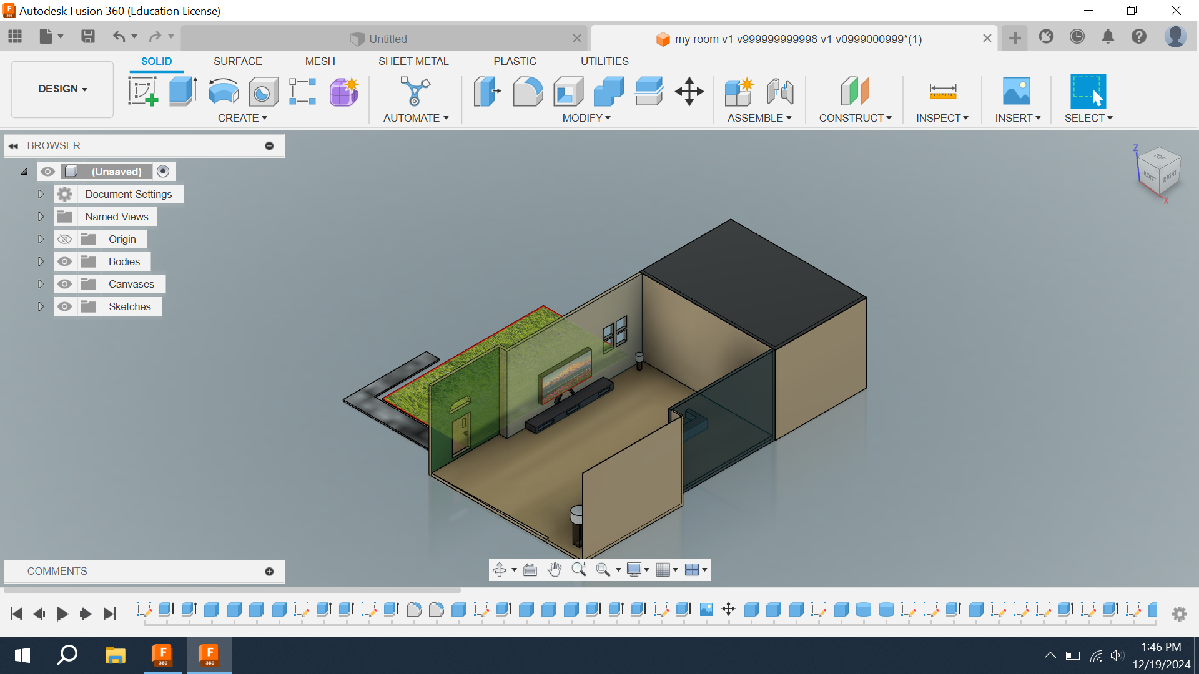Toggle visibility of Bodies folder
This screenshot has width=1199, height=674.
pos(64,261)
